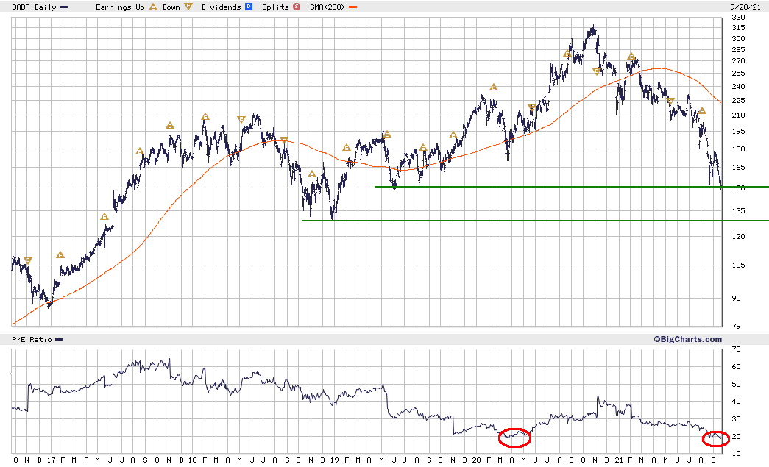Click the earnings-up marker in May 2017
769x467 pixels.
point(104,217)
